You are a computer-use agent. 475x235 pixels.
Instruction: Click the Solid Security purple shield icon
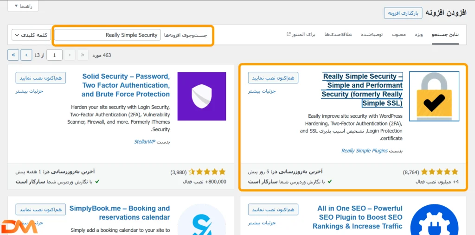pyautogui.click(x=202, y=96)
